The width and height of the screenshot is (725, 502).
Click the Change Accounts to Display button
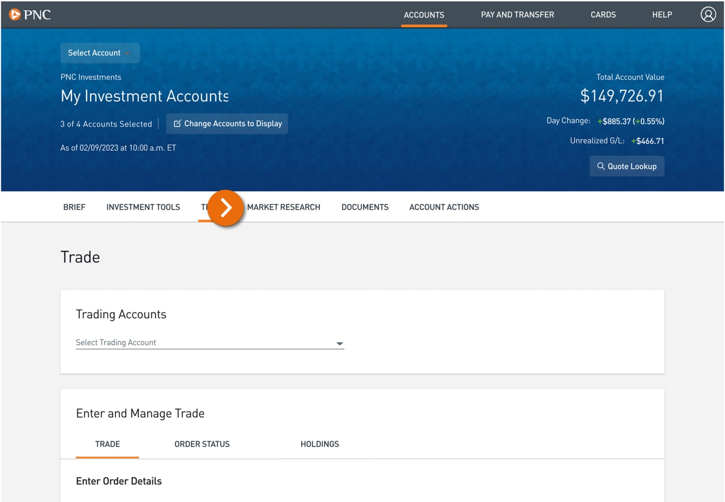pos(227,123)
